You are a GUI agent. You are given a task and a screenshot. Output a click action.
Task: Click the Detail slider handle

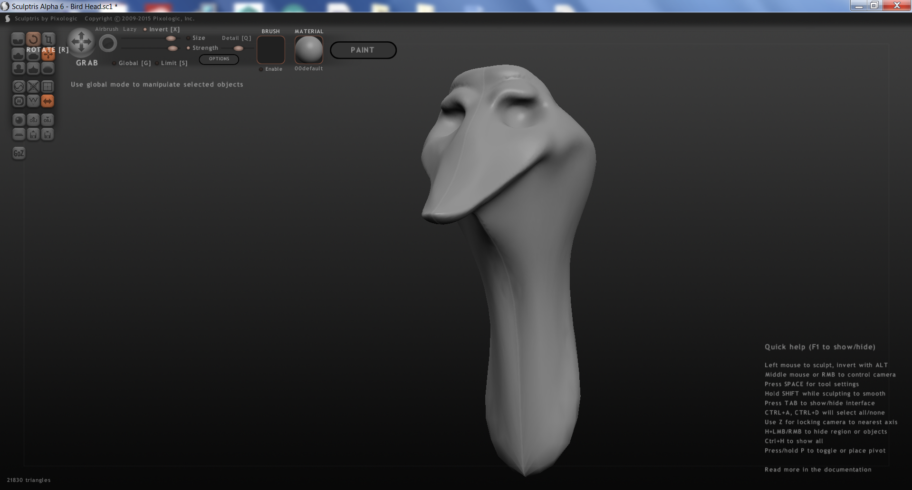(x=238, y=48)
